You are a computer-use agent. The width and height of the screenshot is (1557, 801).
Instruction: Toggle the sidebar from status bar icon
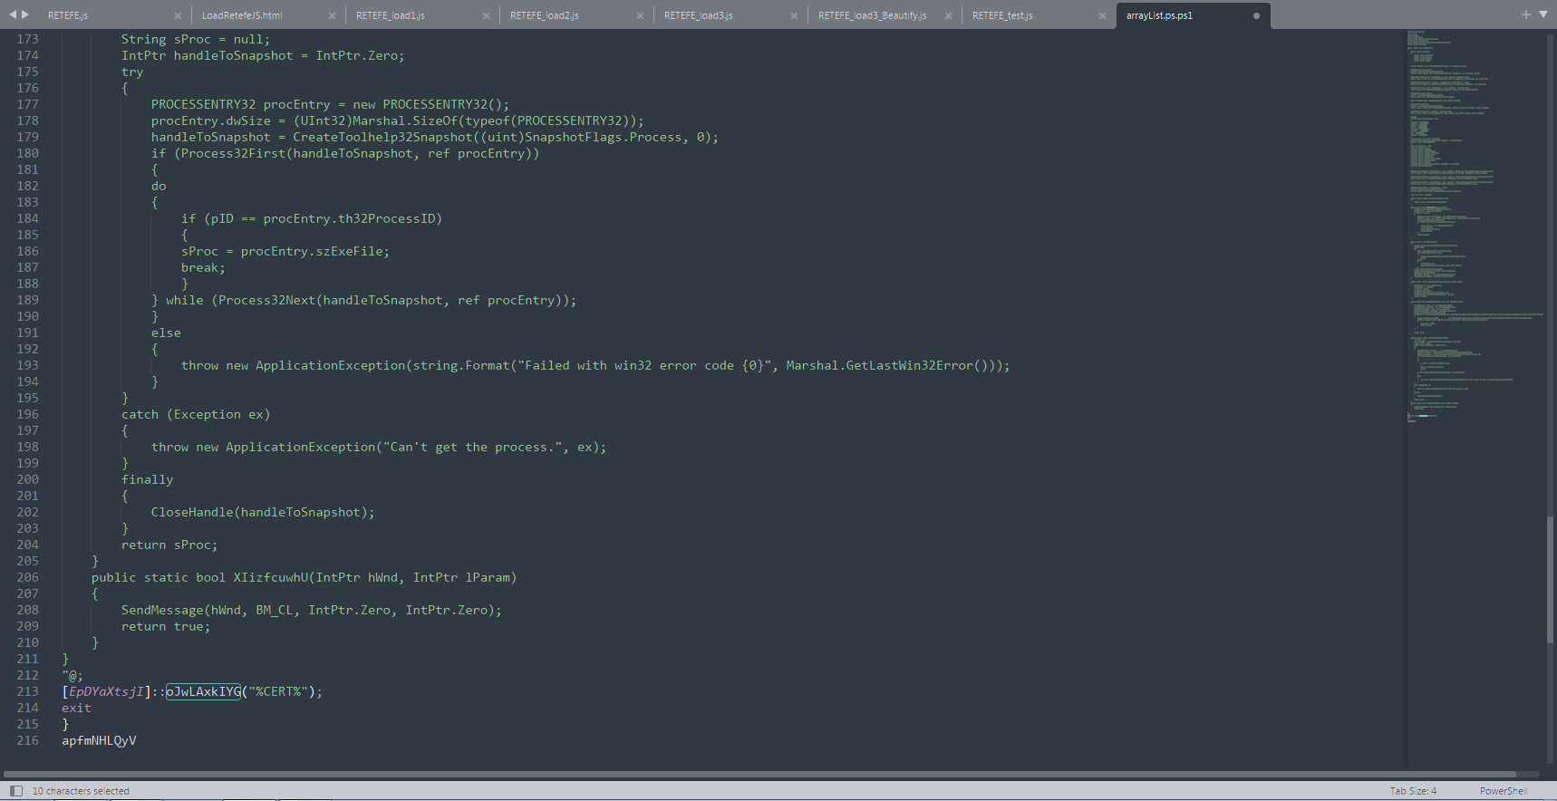(x=15, y=791)
